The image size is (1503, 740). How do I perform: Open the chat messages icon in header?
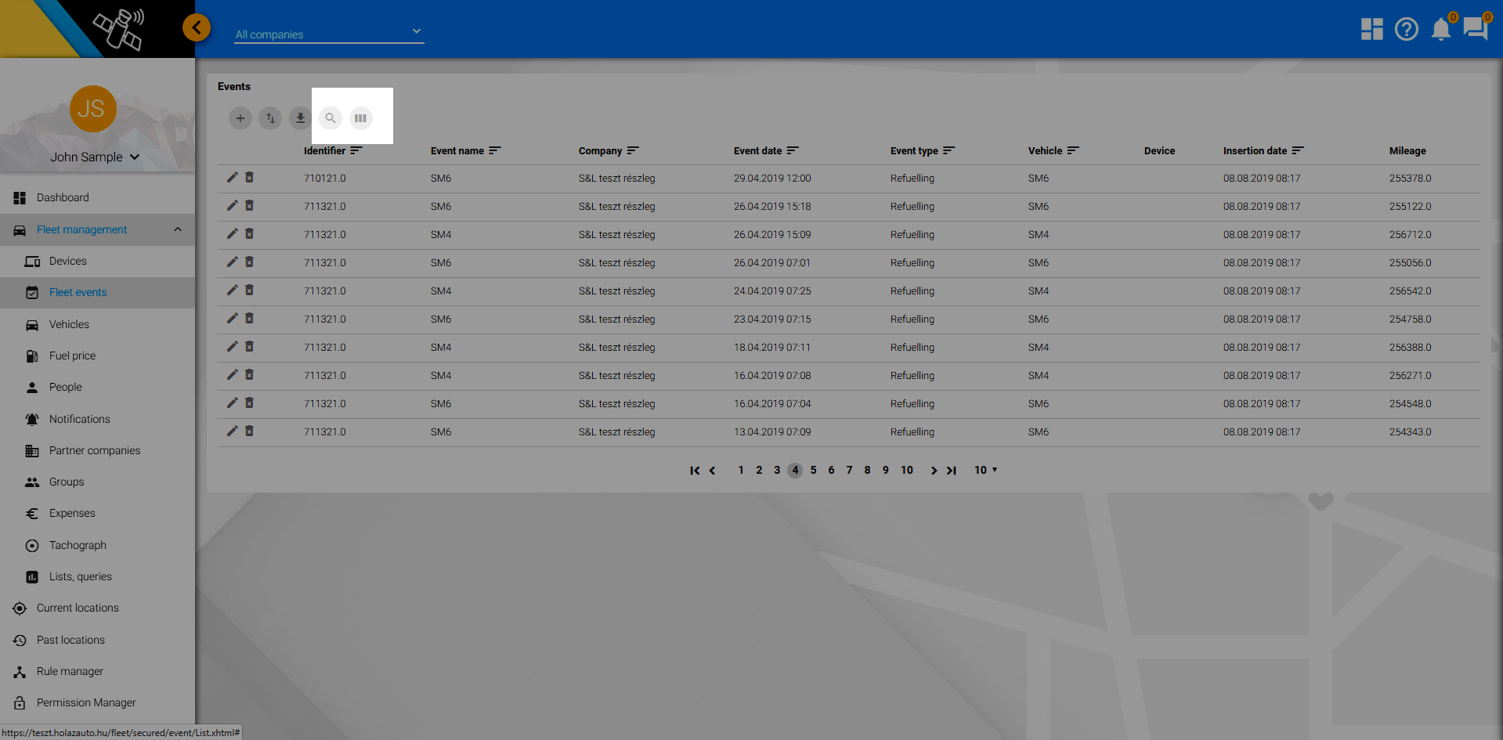[x=1475, y=30]
